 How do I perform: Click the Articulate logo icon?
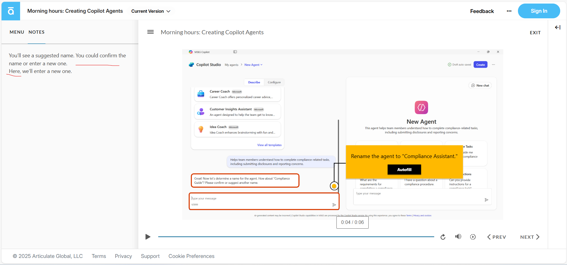(11, 11)
